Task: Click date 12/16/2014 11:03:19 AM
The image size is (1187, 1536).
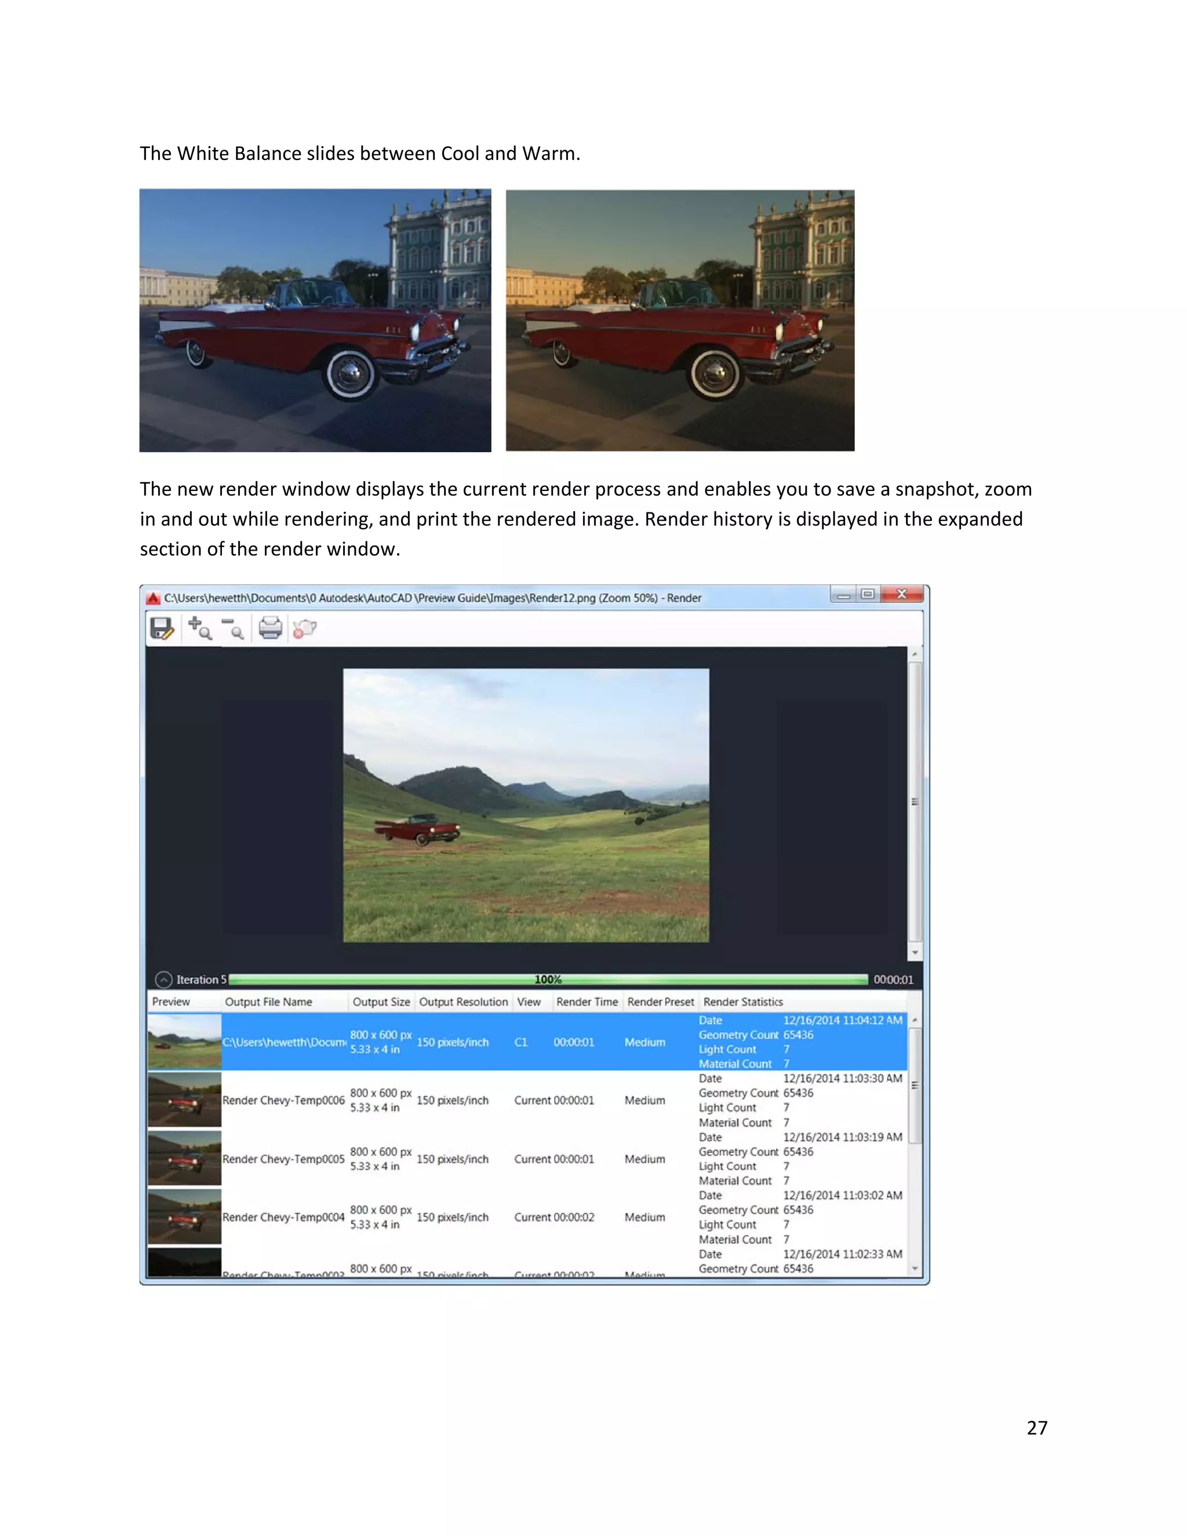Action: click(842, 1137)
